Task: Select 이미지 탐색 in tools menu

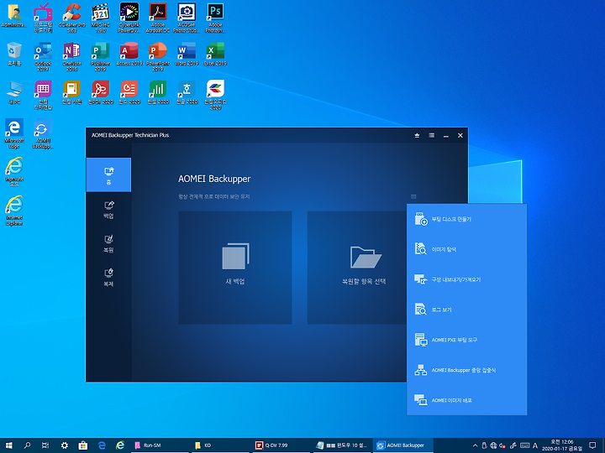Action: pyautogui.click(x=466, y=249)
